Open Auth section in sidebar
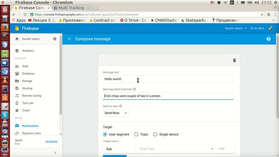Image resolution: width=279 pixels, height=157 pixels. [25, 66]
